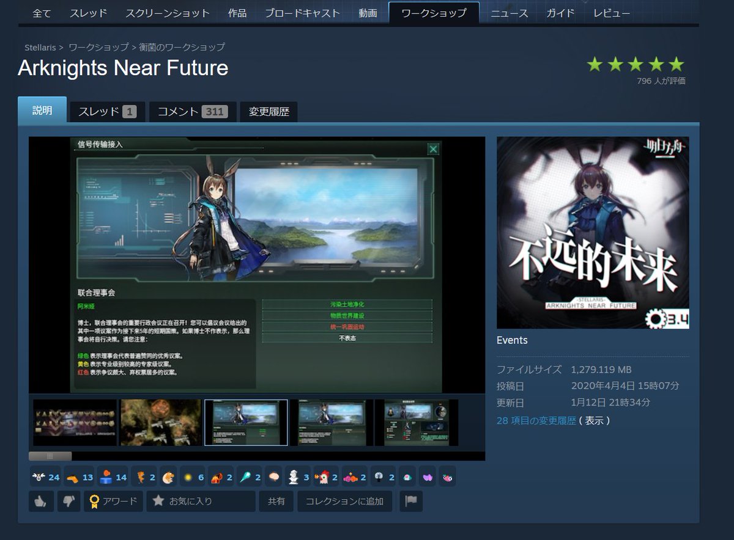Viewport: 734px width, 540px height.
Task: Click the purple tulip award reaction
Action: tap(428, 476)
